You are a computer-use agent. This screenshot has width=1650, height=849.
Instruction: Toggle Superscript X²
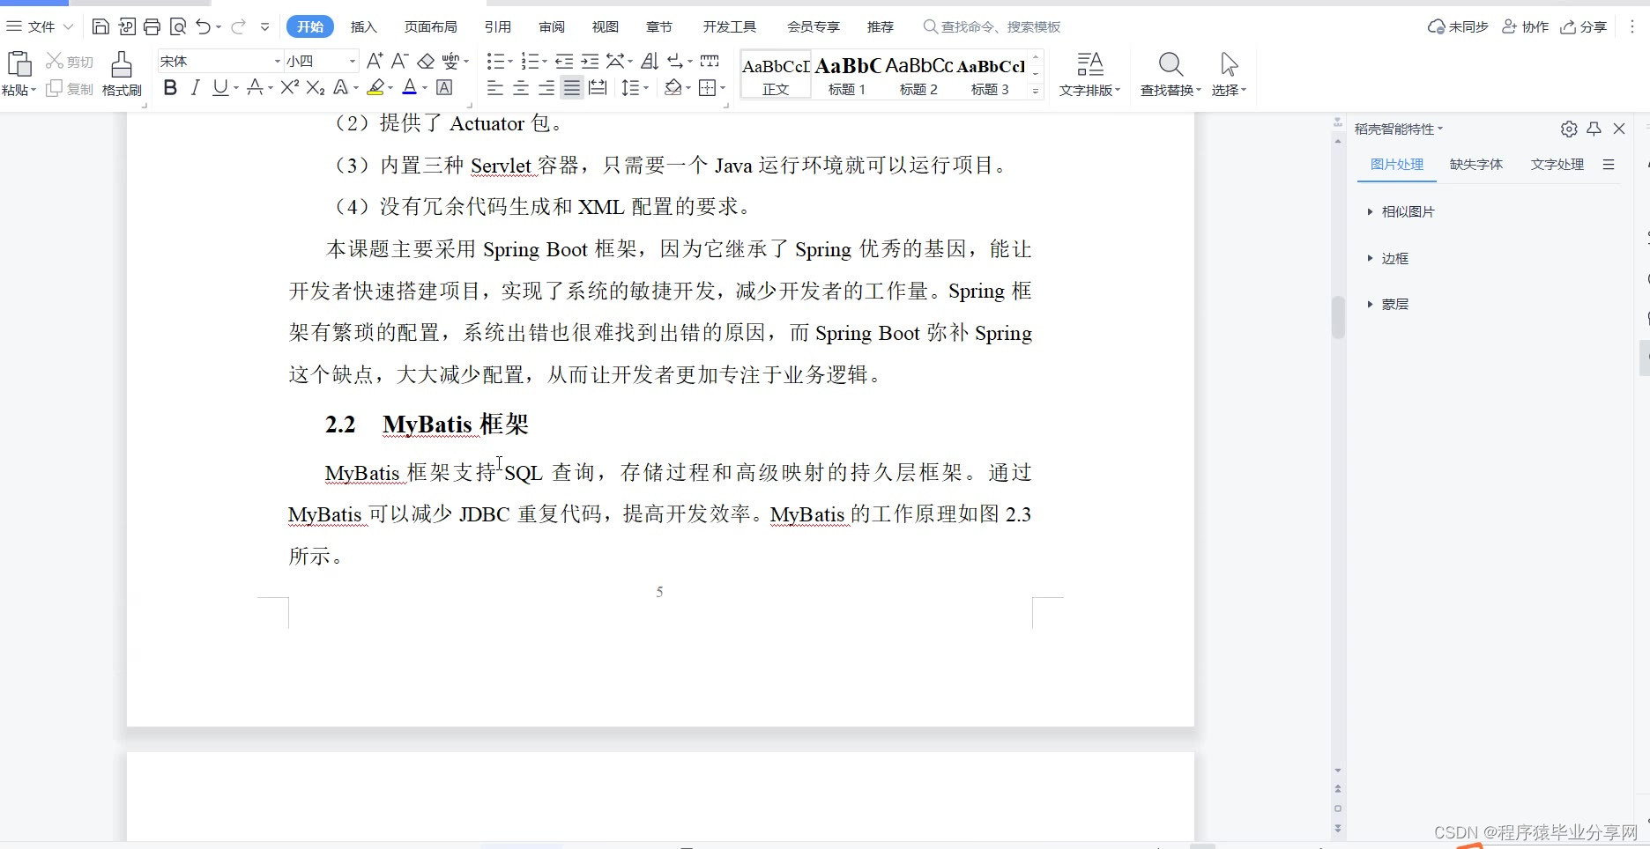(x=289, y=87)
